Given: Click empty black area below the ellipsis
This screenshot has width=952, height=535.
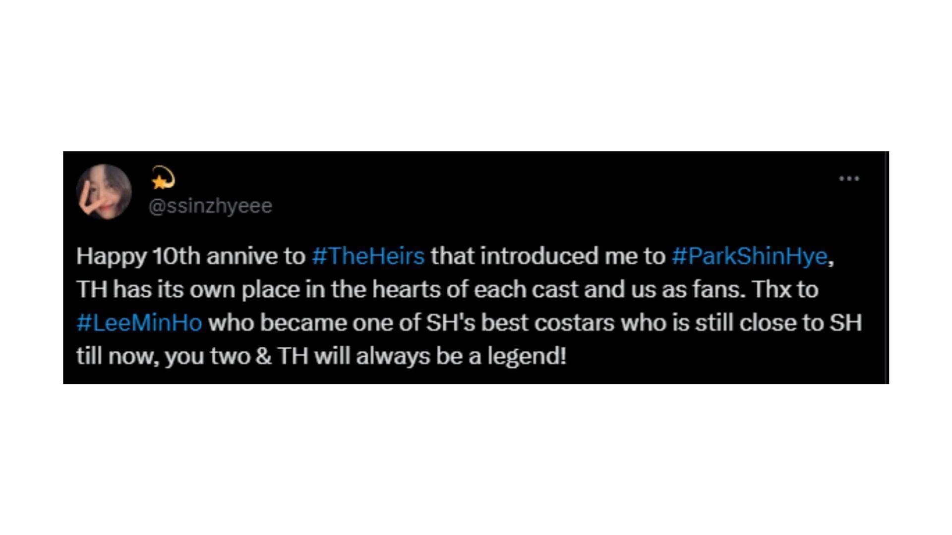Looking at the screenshot, I should pos(848,218).
